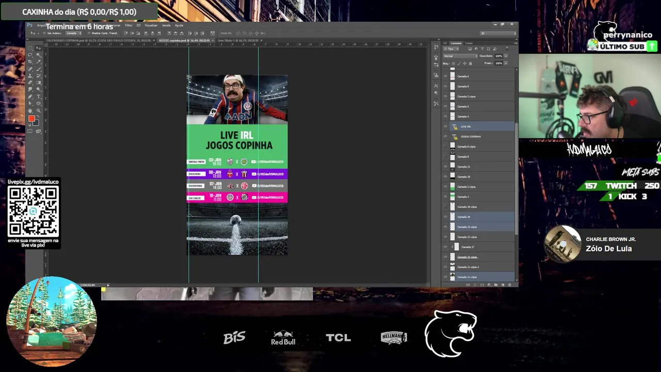Screen dimensions: 661x372
Task: Select the Camada 12 cópia layer row
Action: click(478, 237)
